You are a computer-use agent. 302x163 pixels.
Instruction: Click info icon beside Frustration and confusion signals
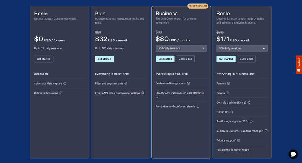pos(198,107)
